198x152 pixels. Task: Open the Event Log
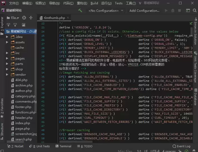(x=181, y=146)
